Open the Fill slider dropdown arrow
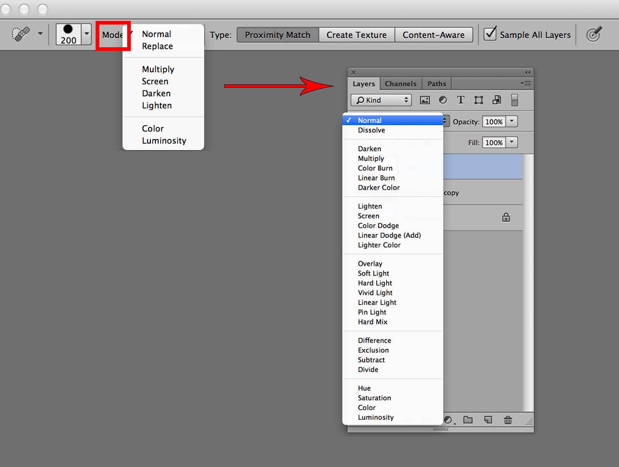This screenshot has height=467, width=619. click(512, 142)
